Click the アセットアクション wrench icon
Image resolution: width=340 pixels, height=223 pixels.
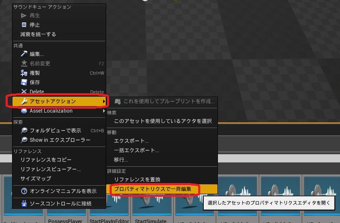24,101
